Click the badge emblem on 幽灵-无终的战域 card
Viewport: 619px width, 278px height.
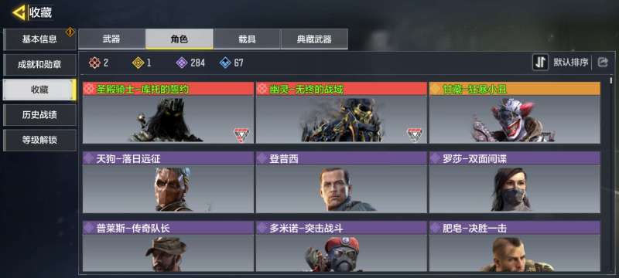click(x=415, y=134)
